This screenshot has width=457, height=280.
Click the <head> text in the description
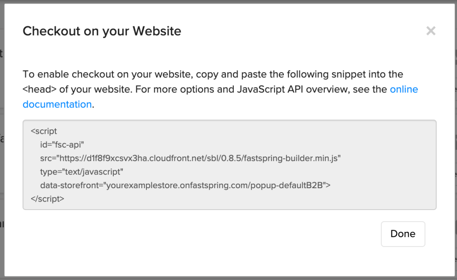(x=40, y=89)
